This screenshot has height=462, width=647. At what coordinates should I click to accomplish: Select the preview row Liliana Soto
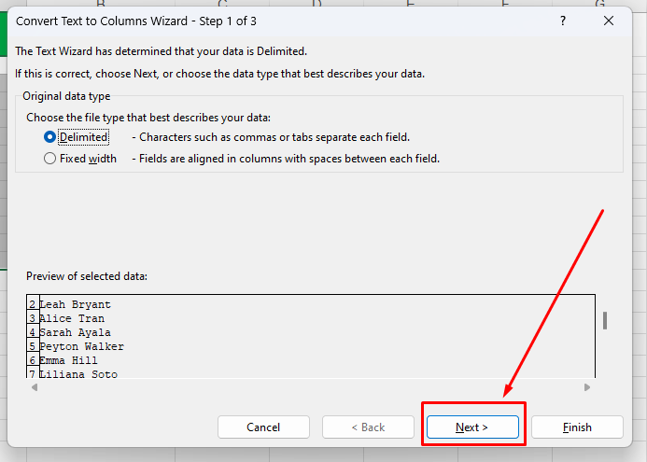[x=78, y=374]
